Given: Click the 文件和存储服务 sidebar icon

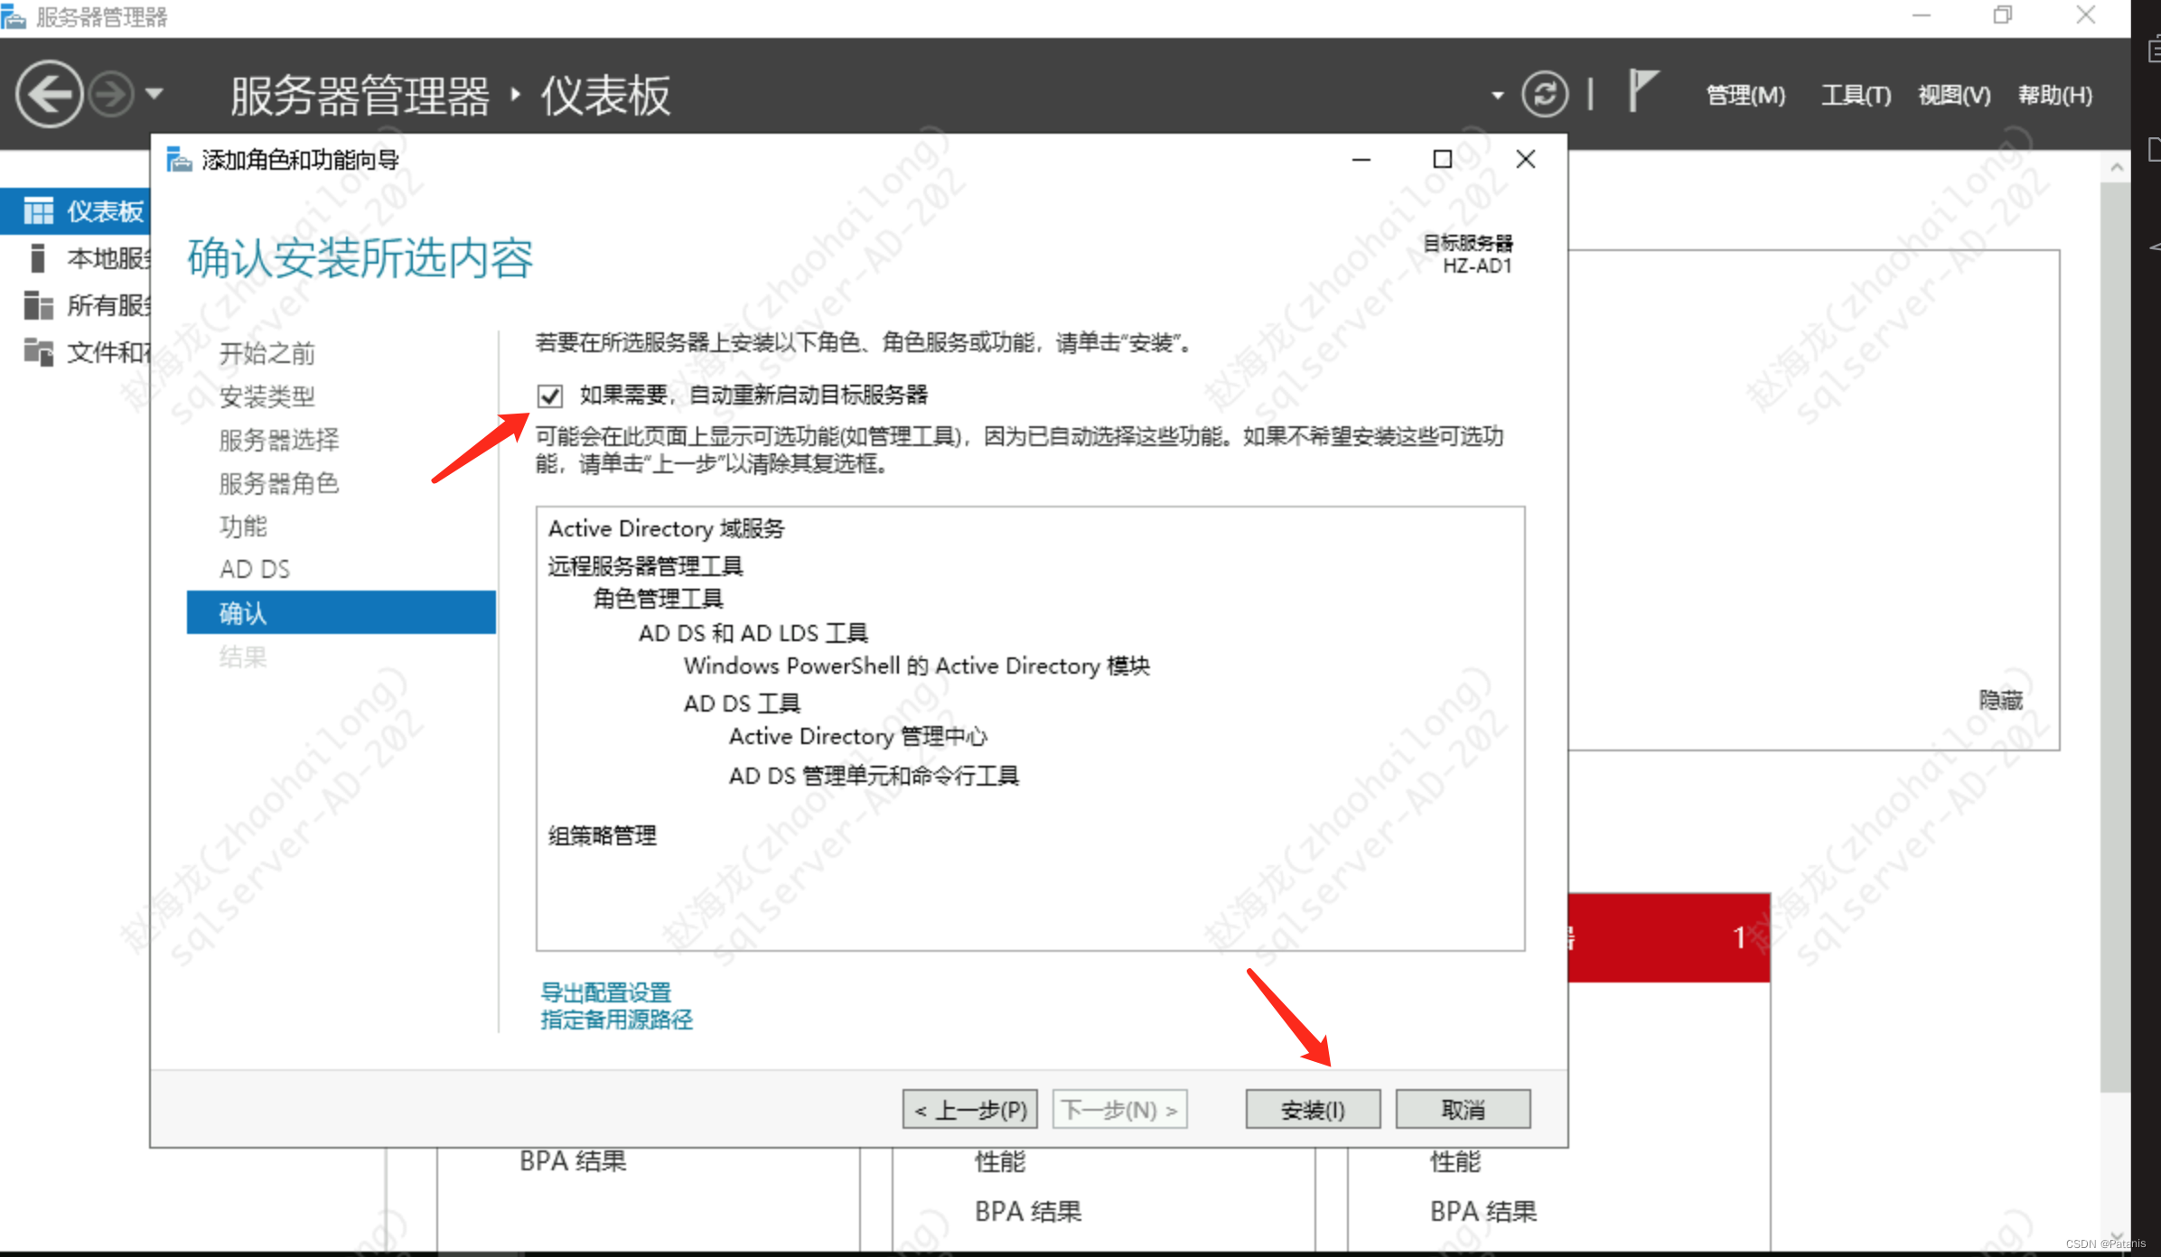Looking at the screenshot, I should (x=38, y=351).
